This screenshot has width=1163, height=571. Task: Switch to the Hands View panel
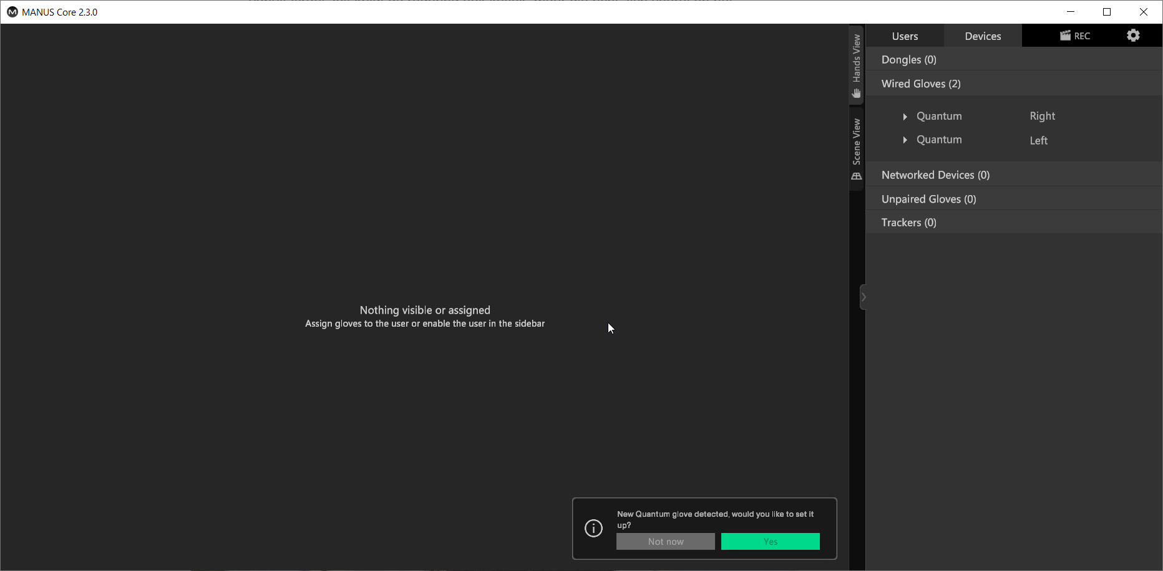(x=856, y=65)
